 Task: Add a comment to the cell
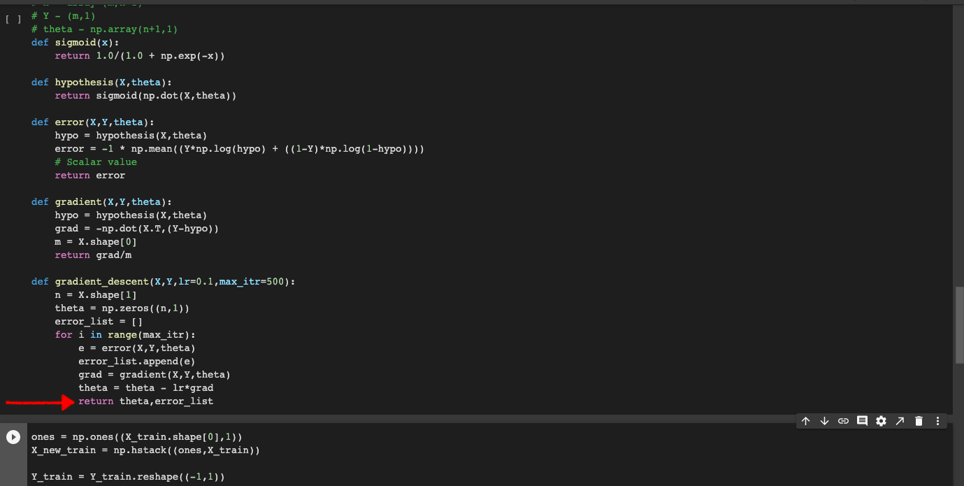pyautogui.click(x=862, y=421)
